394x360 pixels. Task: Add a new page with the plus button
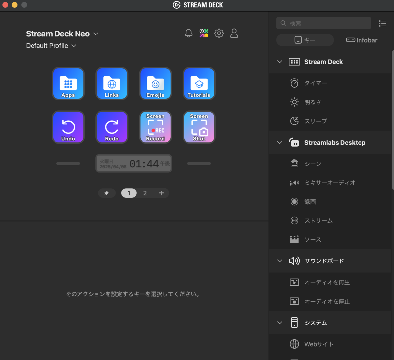pyautogui.click(x=161, y=193)
